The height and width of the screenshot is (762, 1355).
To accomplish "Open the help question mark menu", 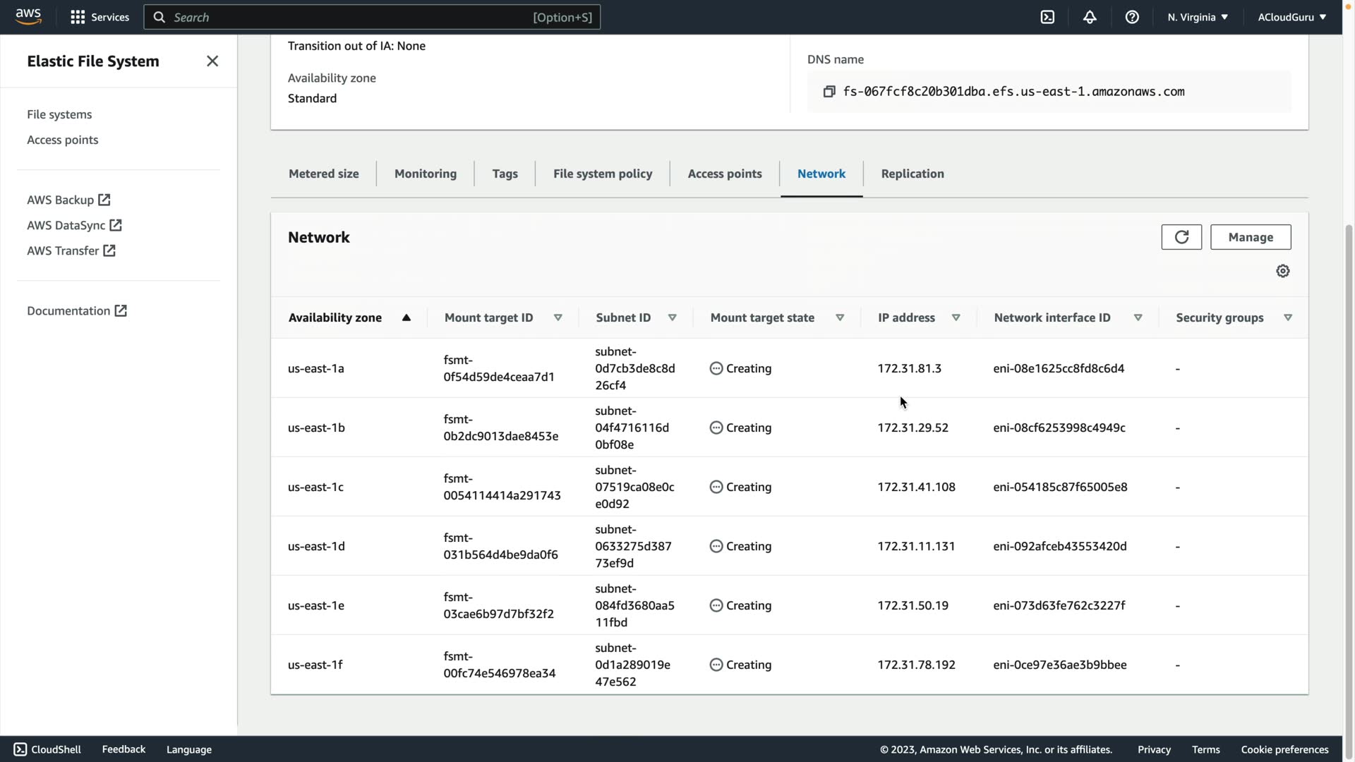I will click(x=1132, y=17).
